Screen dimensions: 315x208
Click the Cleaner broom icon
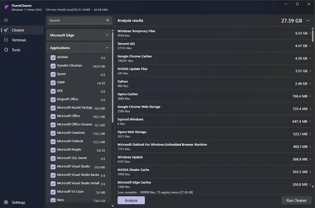pyautogui.click(x=6, y=30)
